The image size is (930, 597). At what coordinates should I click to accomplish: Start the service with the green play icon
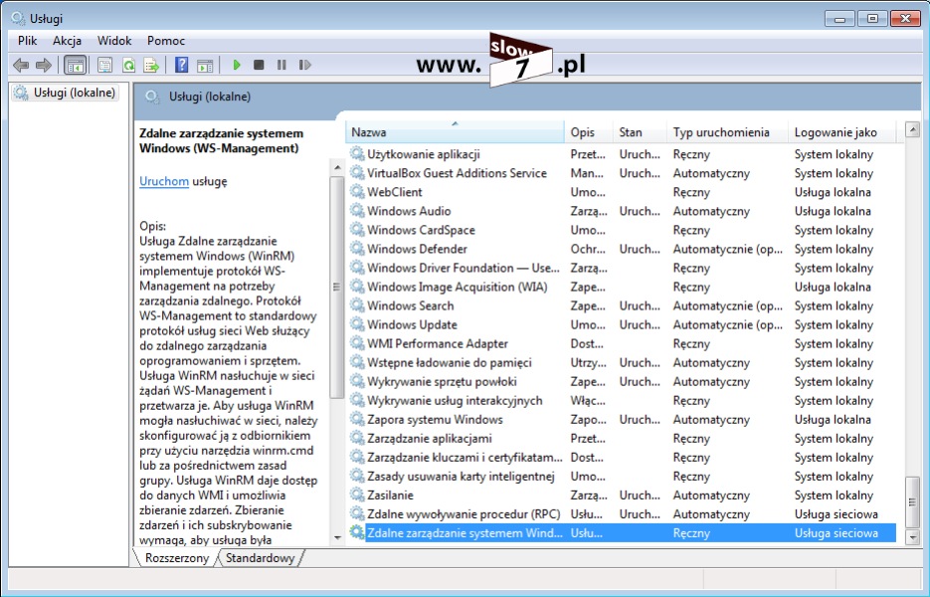(x=237, y=65)
